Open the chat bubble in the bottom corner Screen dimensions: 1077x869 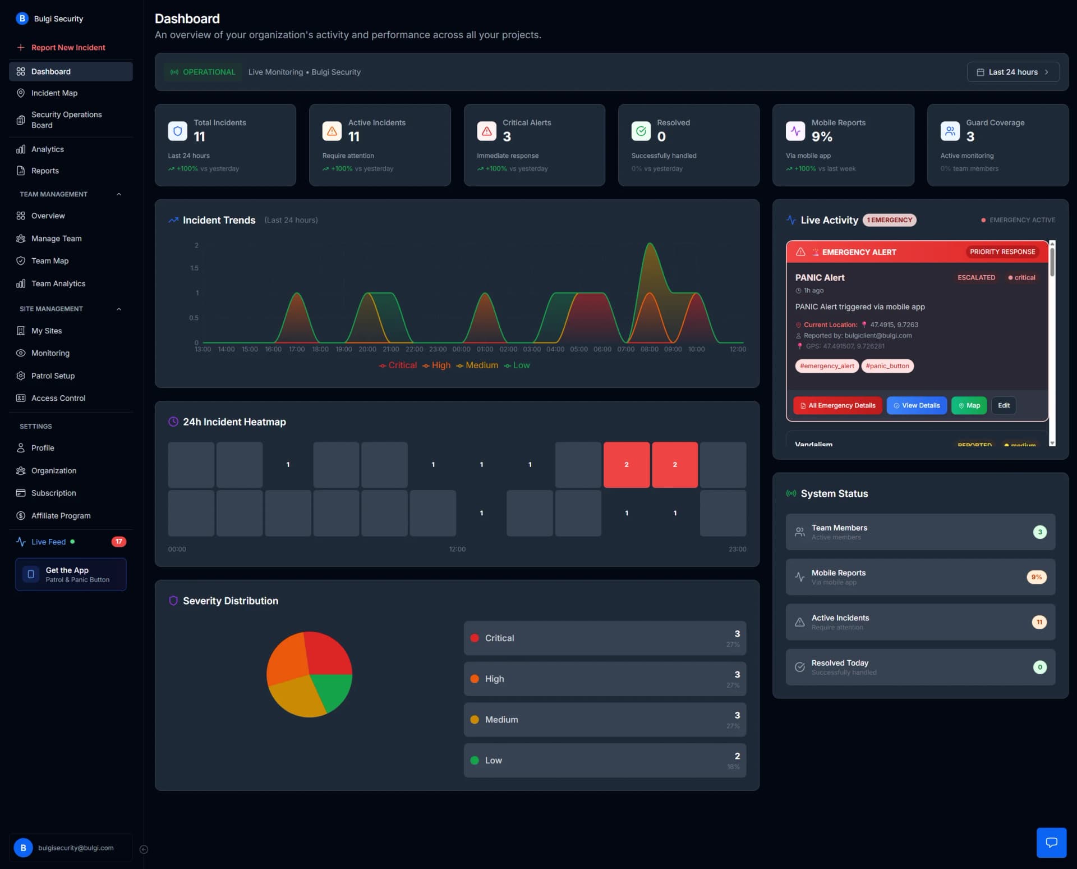pyautogui.click(x=1052, y=843)
